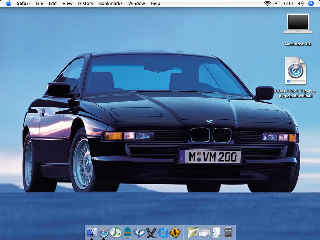Click the Wi-Fi status icon
This screenshot has height=240, width=320.
267,3
